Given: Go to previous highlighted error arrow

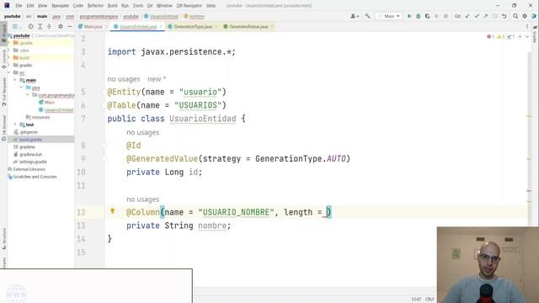Looking at the screenshot, I should 520,37.
